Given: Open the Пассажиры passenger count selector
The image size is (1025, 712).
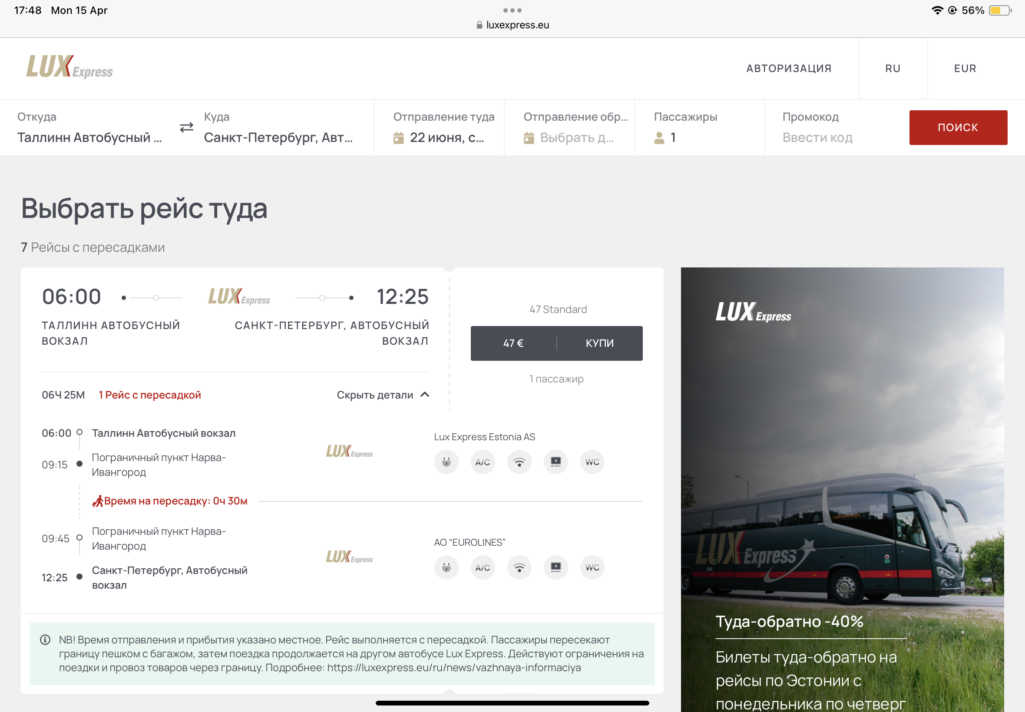Looking at the screenshot, I should point(700,128).
